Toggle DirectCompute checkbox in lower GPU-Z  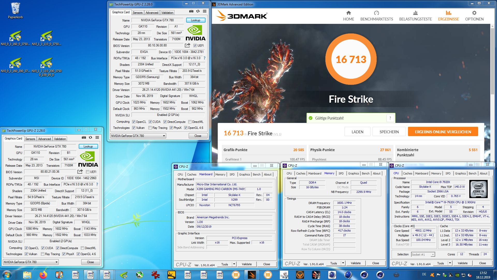(x=57, y=248)
